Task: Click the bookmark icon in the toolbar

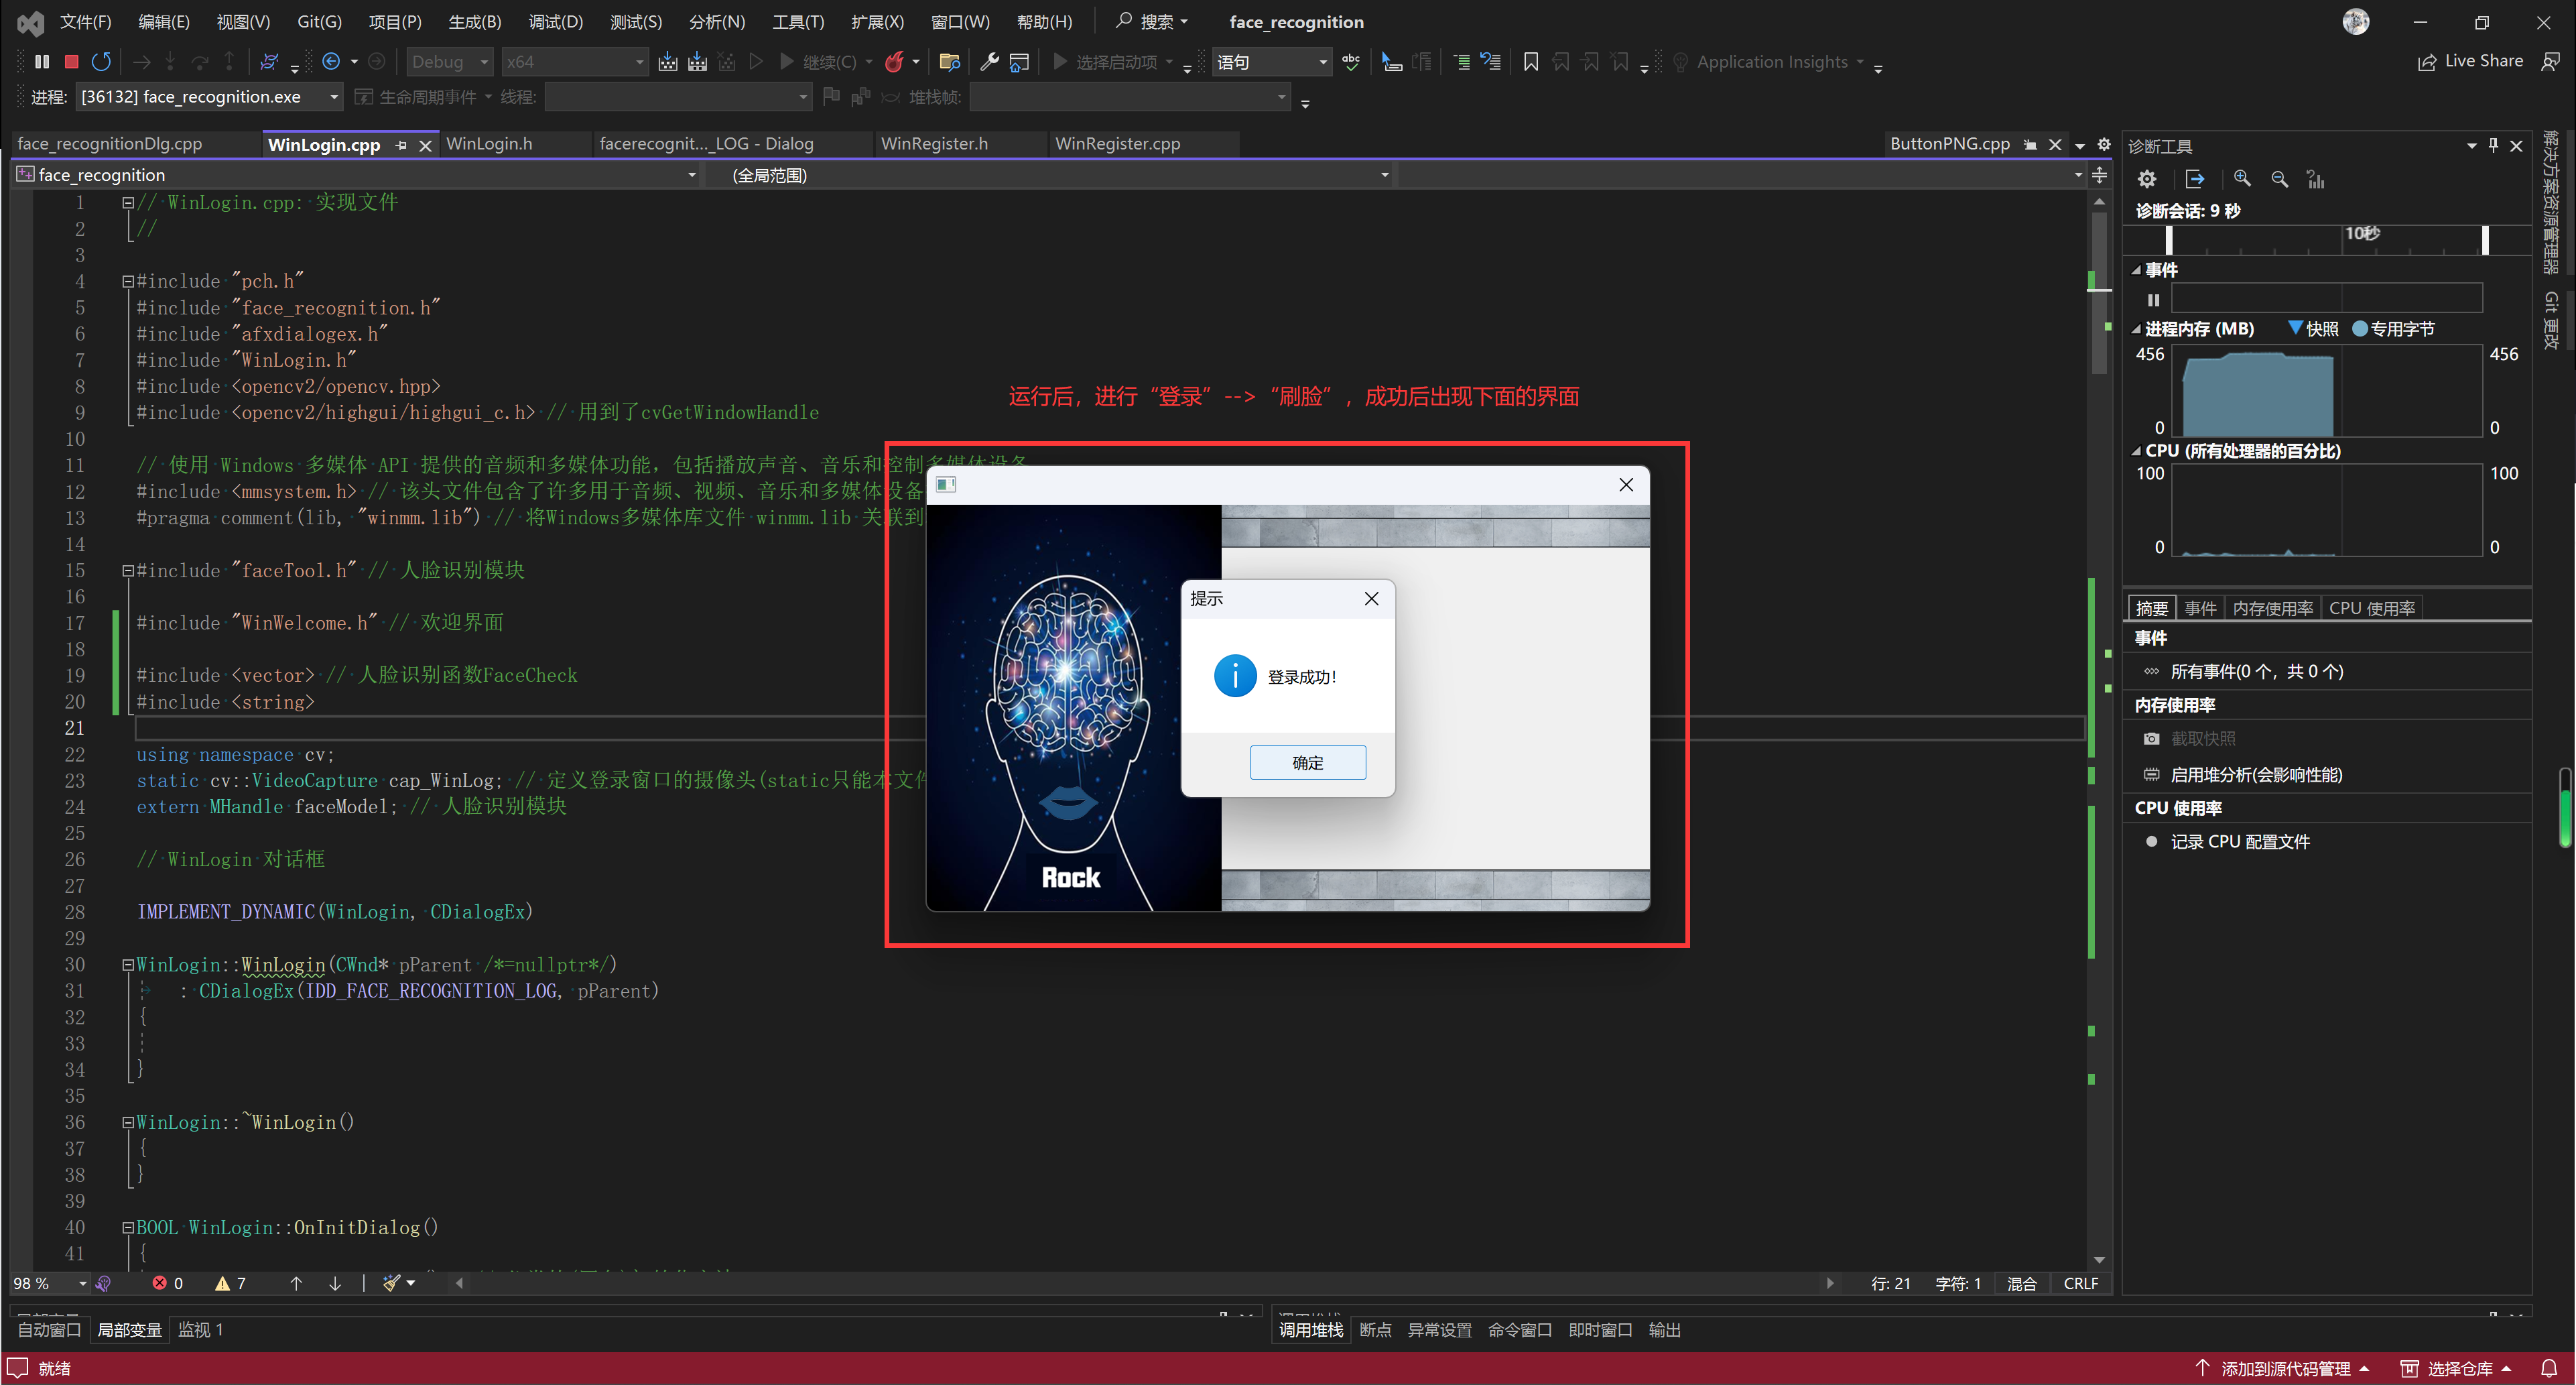Action: [1530, 62]
